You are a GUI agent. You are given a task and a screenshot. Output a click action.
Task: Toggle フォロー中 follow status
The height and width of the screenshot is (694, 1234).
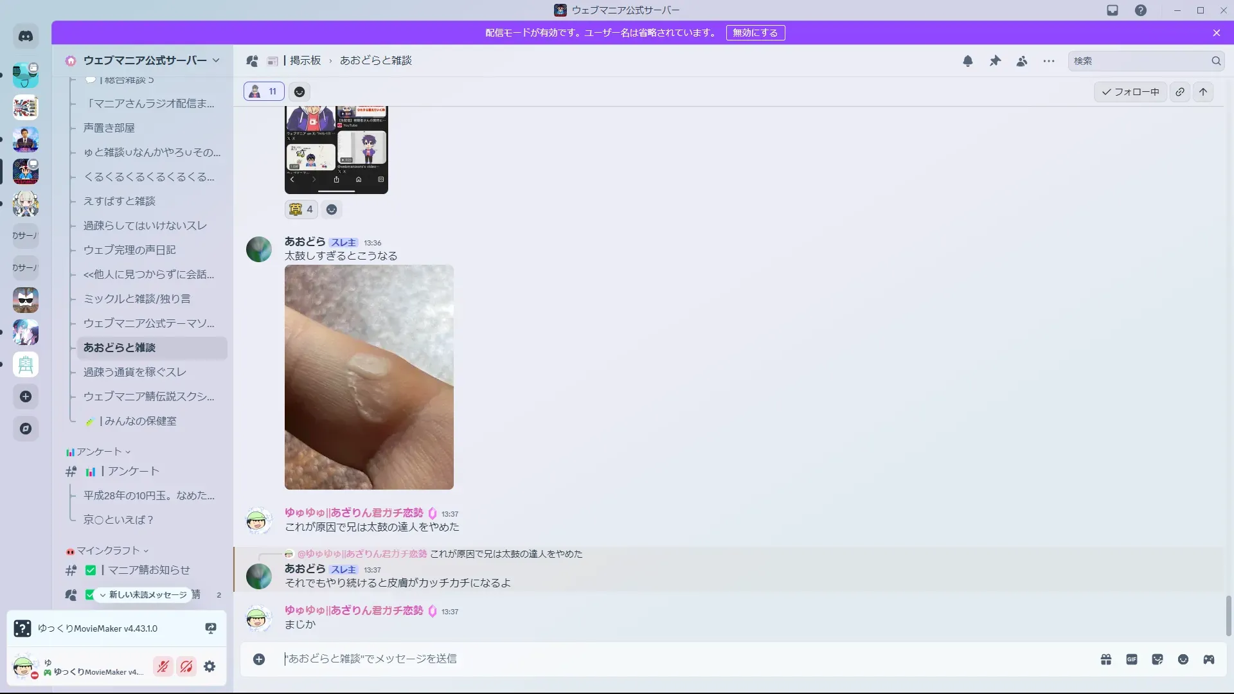click(x=1131, y=92)
